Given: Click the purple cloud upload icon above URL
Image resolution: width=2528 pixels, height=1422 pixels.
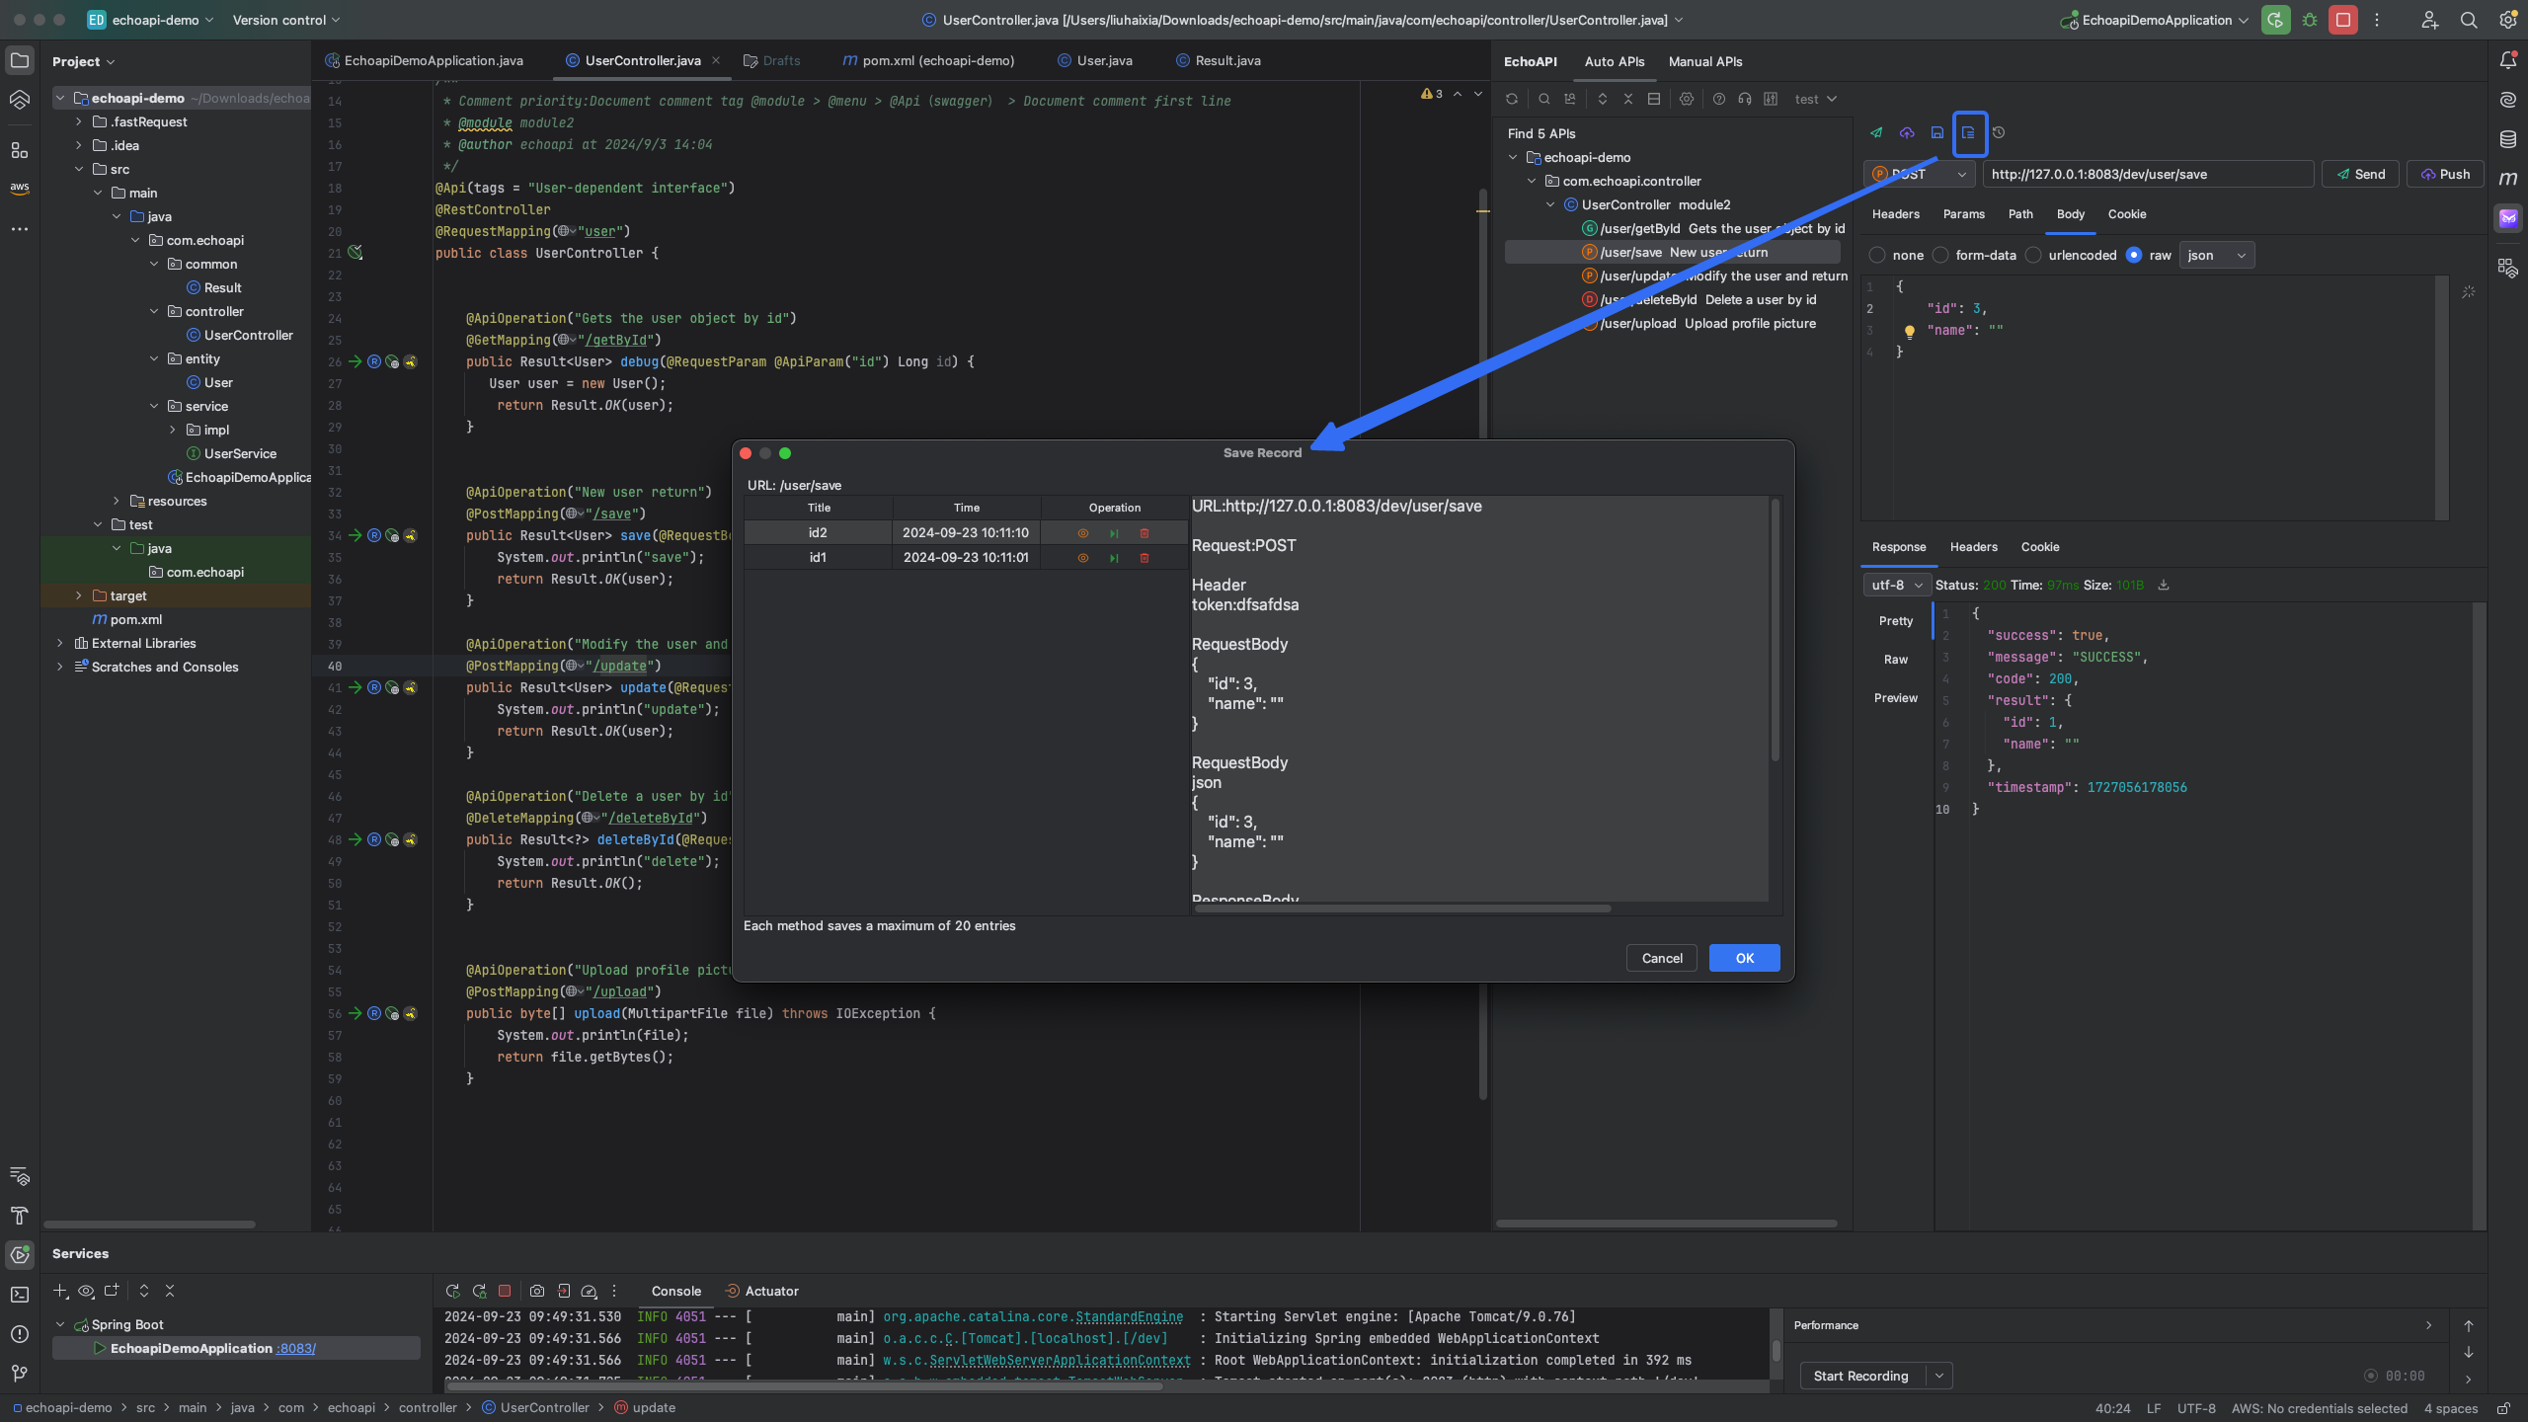Looking at the screenshot, I should tap(1907, 132).
